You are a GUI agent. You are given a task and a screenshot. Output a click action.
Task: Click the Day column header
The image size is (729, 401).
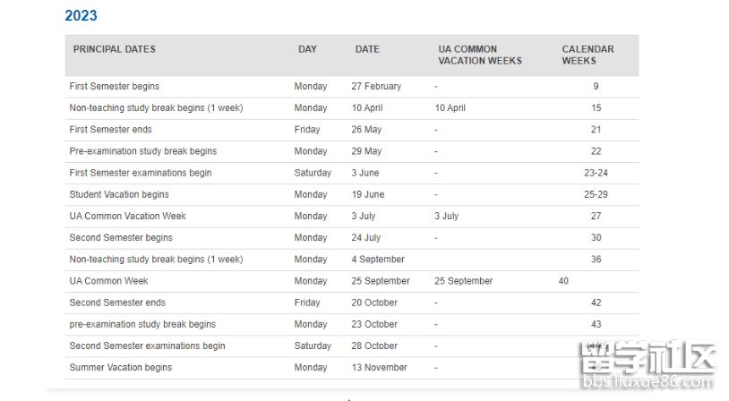pyautogui.click(x=307, y=49)
